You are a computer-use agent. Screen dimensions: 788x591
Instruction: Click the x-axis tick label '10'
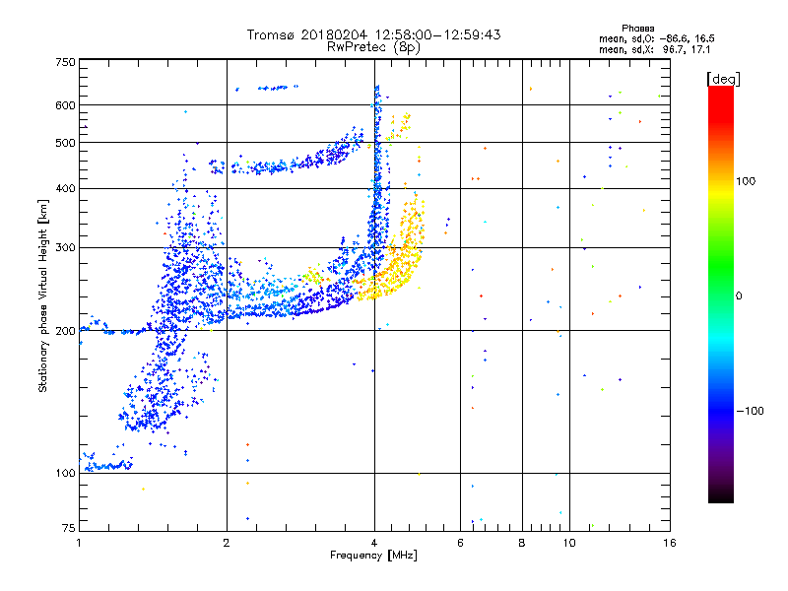click(569, 543)
